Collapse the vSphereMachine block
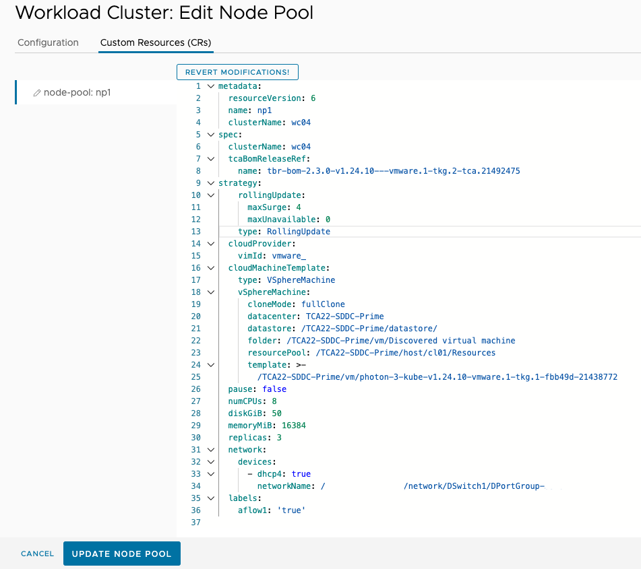Screen dimensions: 641x569 tap(212, 292)
